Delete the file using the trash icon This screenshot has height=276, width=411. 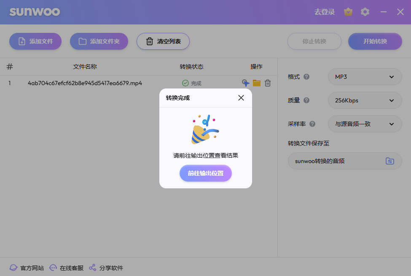[x=268, y=83]
